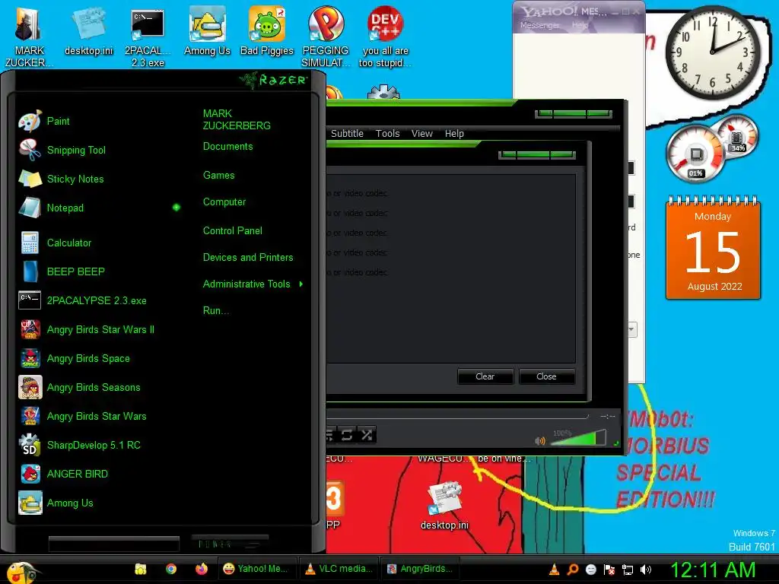Click Clear button in VLC dialog
Image resolution: width=779 pixels, height=584 pixels.
click(485, 376)
